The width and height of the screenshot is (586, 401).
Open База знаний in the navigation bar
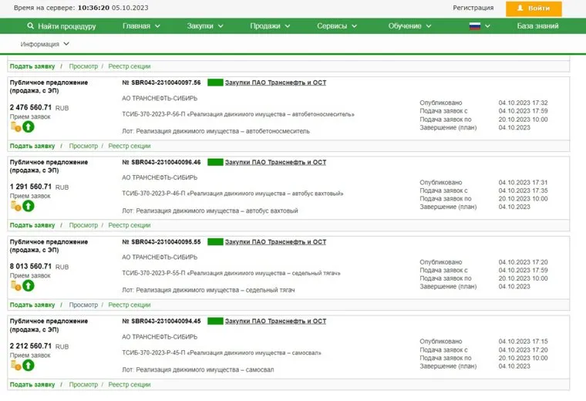[x=537, y=26]
